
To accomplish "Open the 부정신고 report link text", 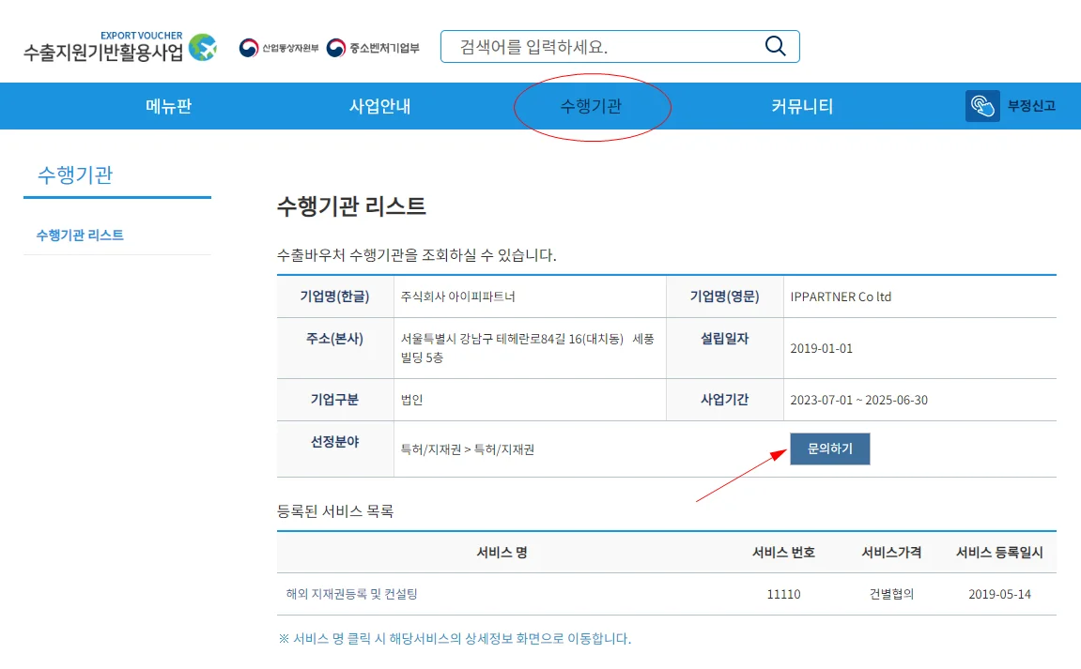I will click(x=1031, y=106).
